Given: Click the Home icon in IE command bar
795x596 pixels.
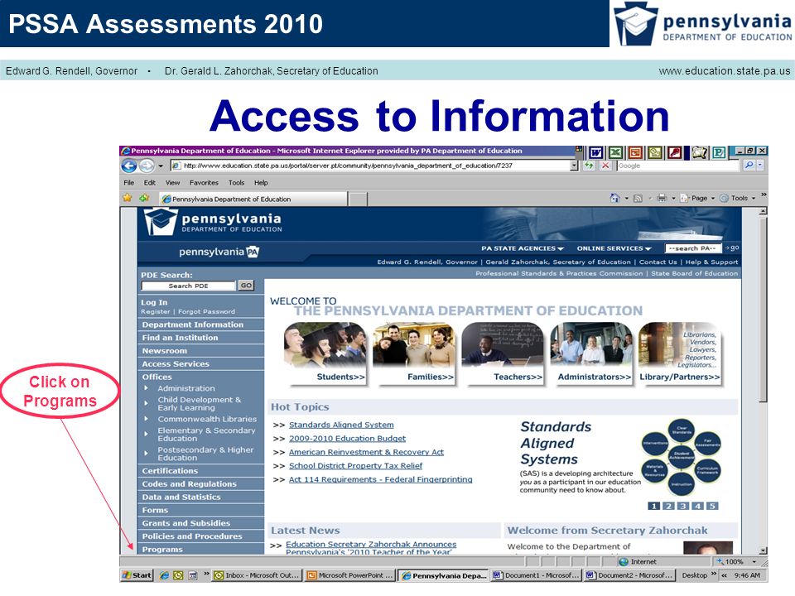Looking at the screenshot, I should [x=614, y=198].
